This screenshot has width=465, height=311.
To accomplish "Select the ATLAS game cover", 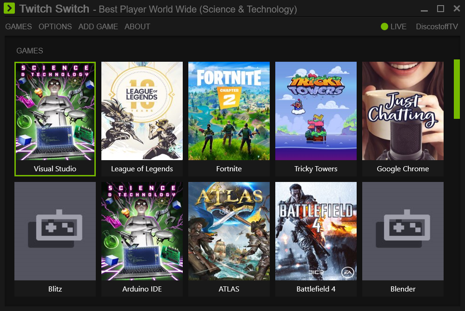I will pos(229,231).
